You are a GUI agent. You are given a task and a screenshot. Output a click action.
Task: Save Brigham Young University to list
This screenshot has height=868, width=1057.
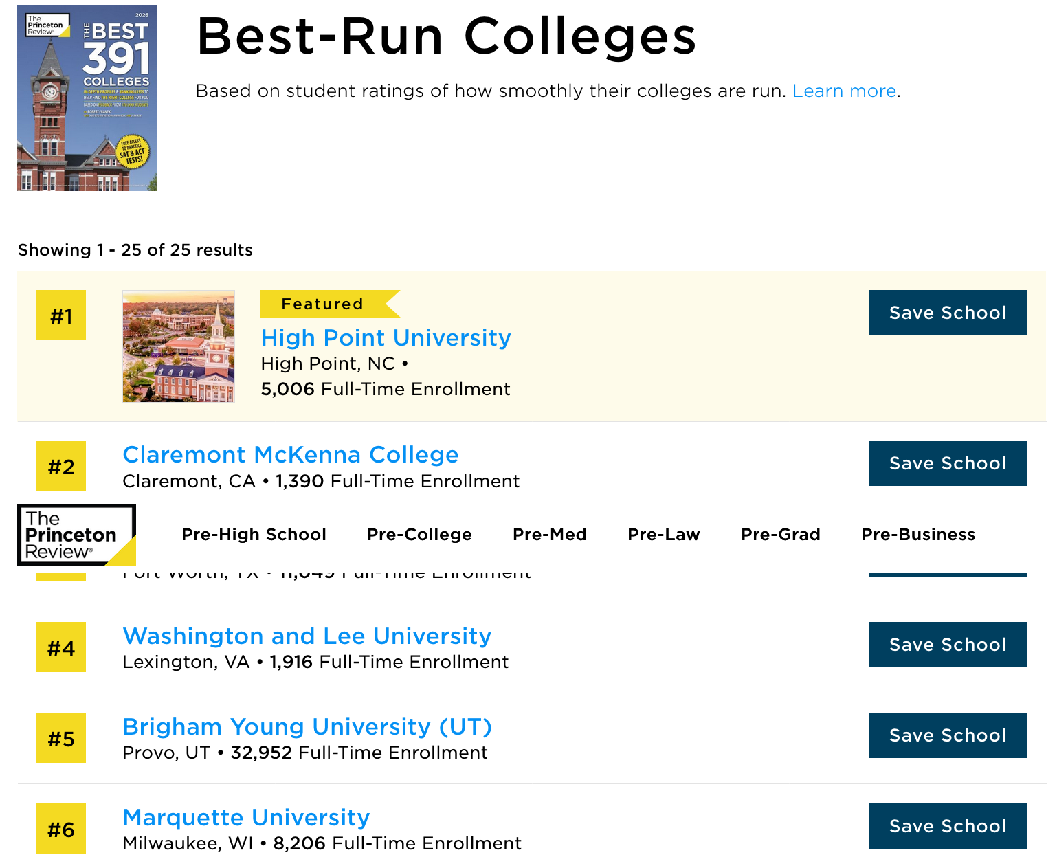(947, 735)
